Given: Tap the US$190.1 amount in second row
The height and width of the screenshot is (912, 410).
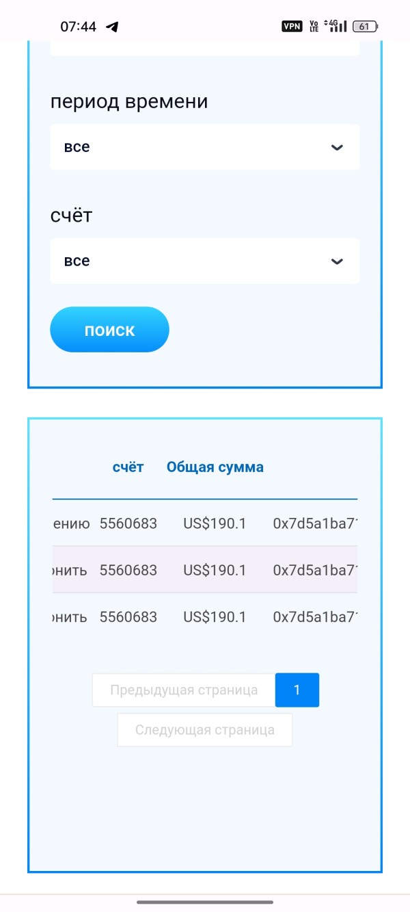Looking at the screenshot, I should (x=215, y=570).
